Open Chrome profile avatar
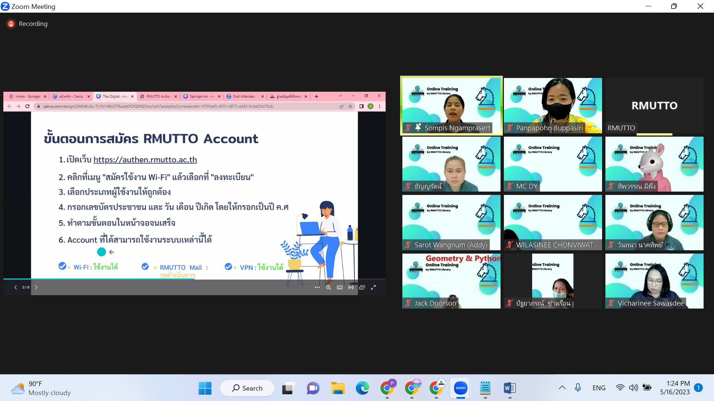Viewport: 714px width, 401px height. tap(370, 106)
